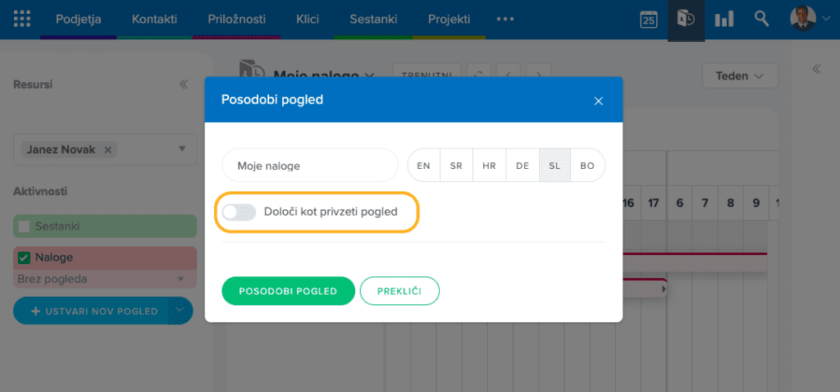
Task: Open the account menu chevron beside avatar
Action: coord(825,18)
